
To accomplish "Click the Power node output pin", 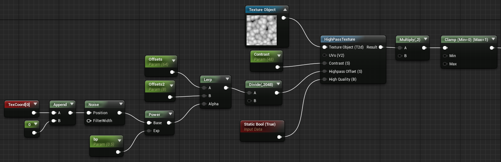I will 169,123.
